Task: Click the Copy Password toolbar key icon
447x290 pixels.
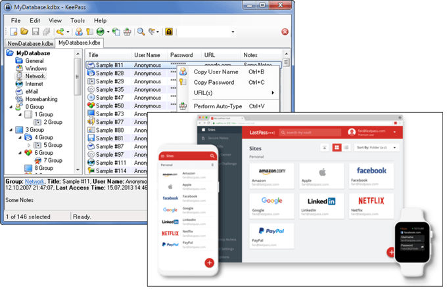Action: [90, 31]
